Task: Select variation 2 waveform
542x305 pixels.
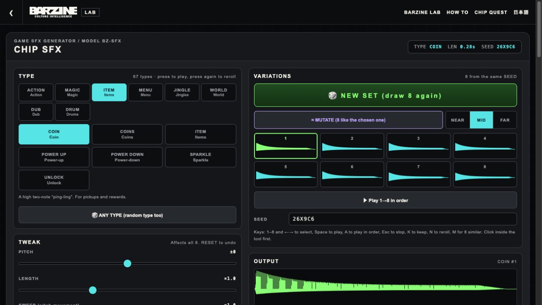Action: (352, 146)
